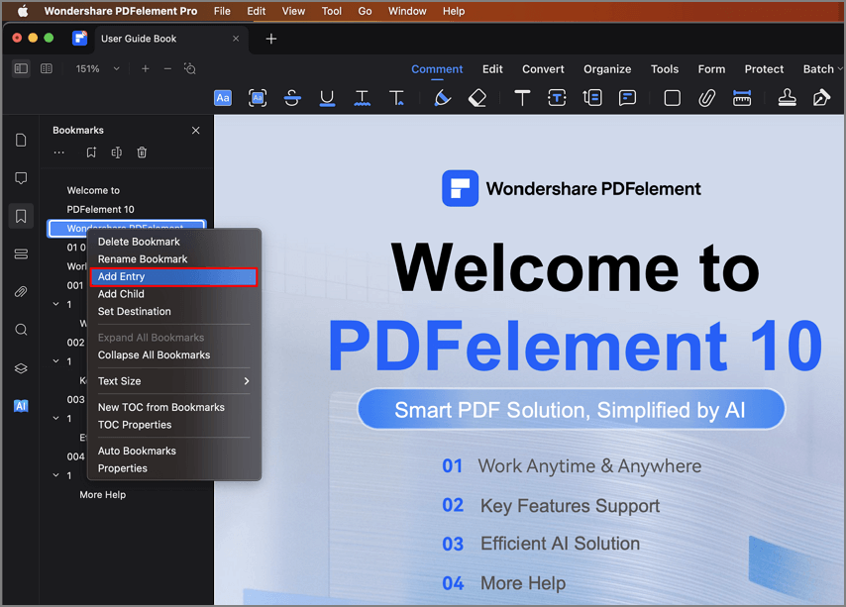This screenshot has height=607, width=846.
Task: Choose Set Destination from context menu
Action: point(173,311)
